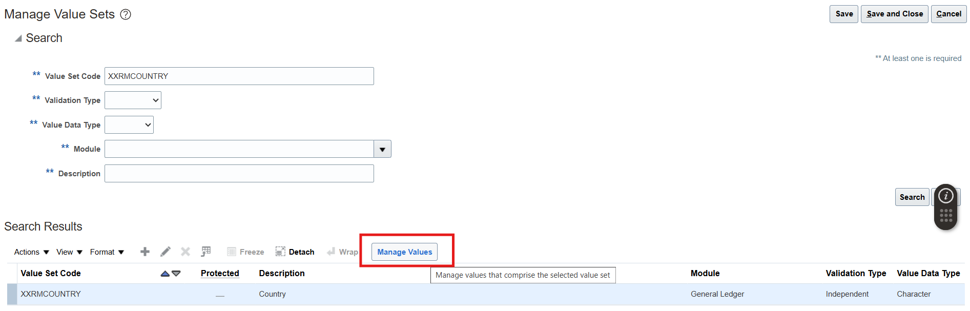The height and width of the screenshot is (311, 970).
Task: Click the floating info icon
Action: pyautogui.click(x=945, y=196)
